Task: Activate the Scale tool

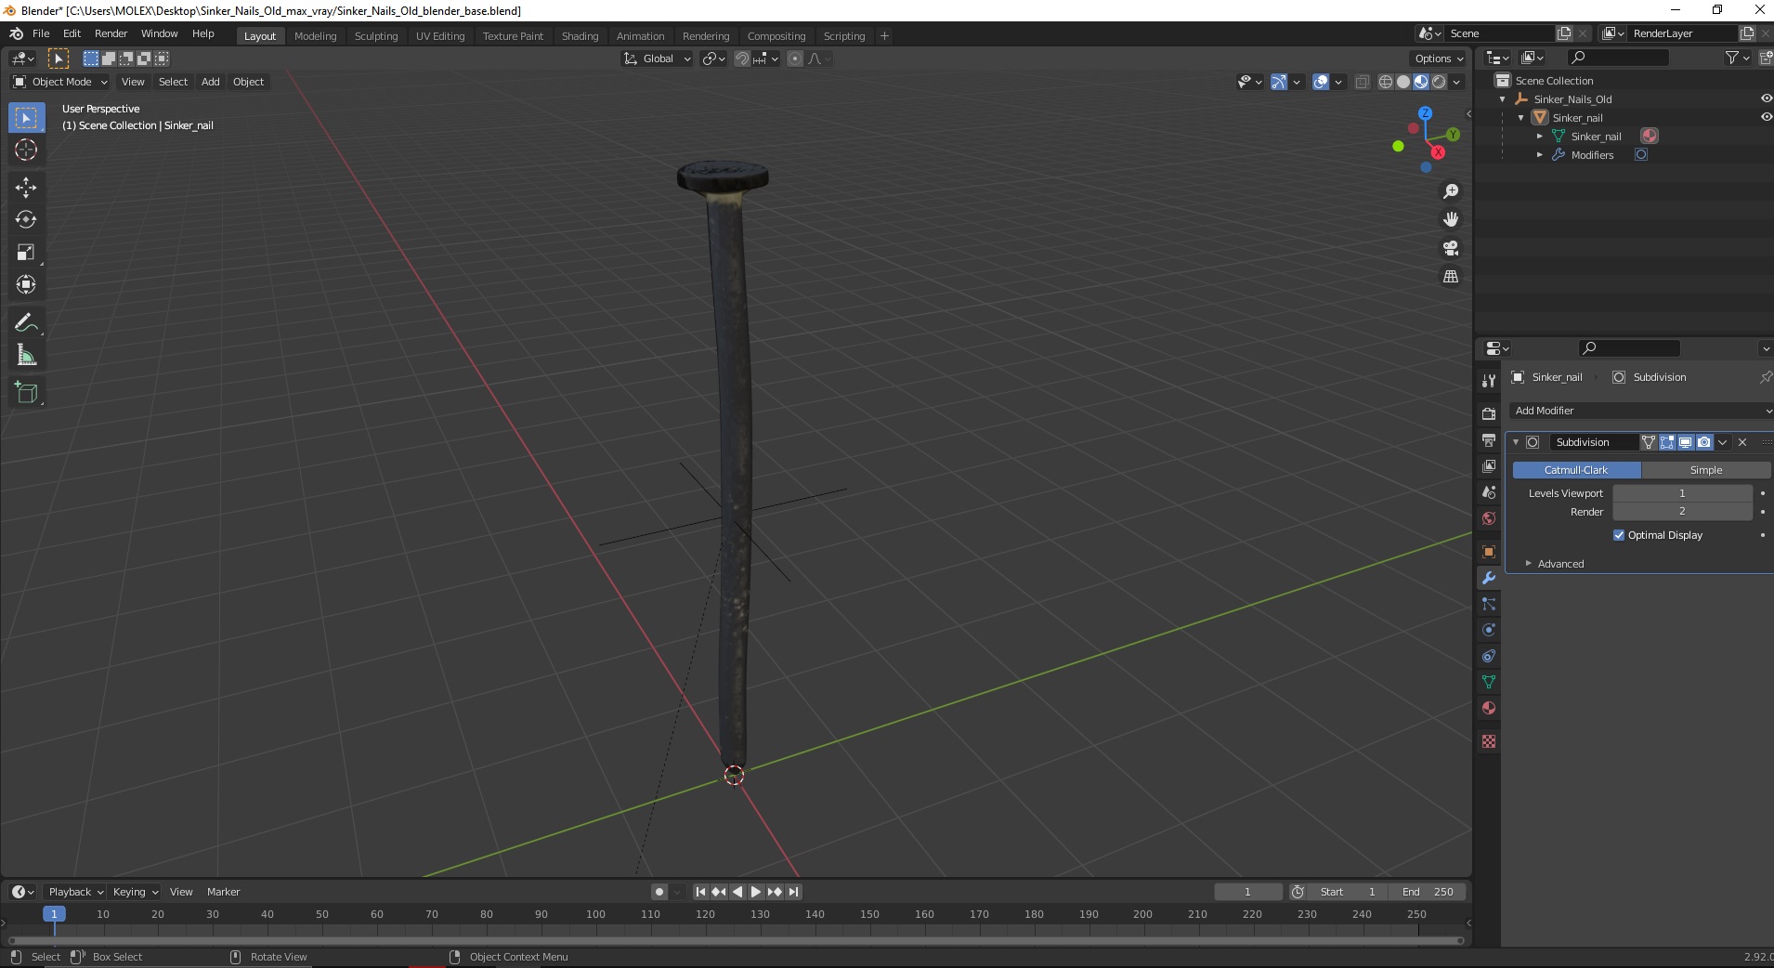Action: [x=26, y=252]
